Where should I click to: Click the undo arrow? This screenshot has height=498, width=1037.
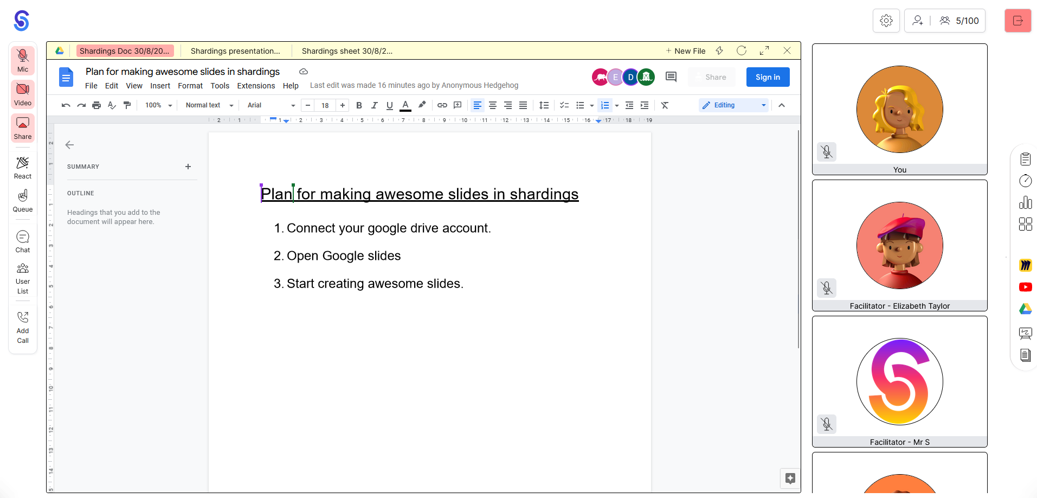point(66,105)
